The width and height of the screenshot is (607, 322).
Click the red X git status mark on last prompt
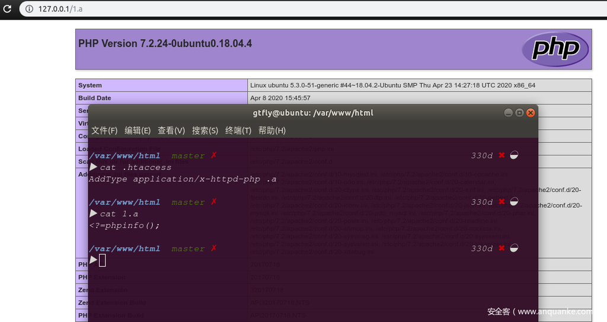point(213,248)
